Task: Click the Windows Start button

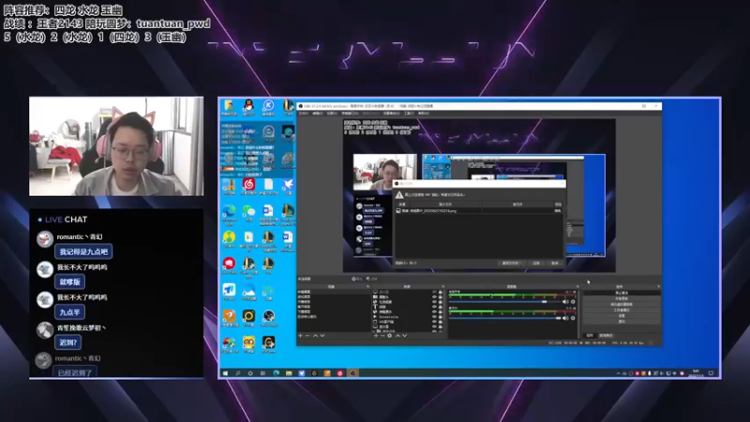Action: point(225,373)
